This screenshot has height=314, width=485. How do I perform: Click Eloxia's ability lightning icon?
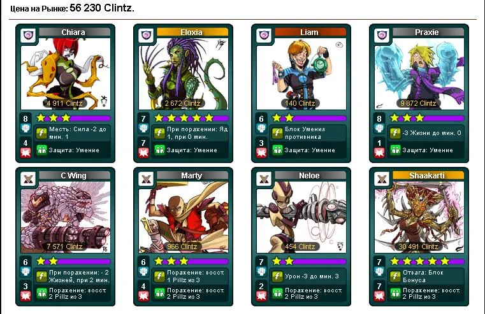point(159,133)
